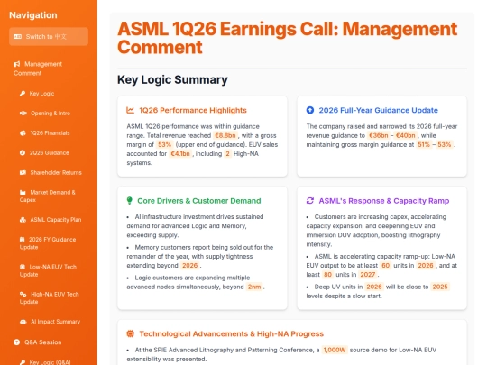The image size is (487, 365).
Task: Open ASML Capacity Plan in navigation
Action: click(51, 220)
